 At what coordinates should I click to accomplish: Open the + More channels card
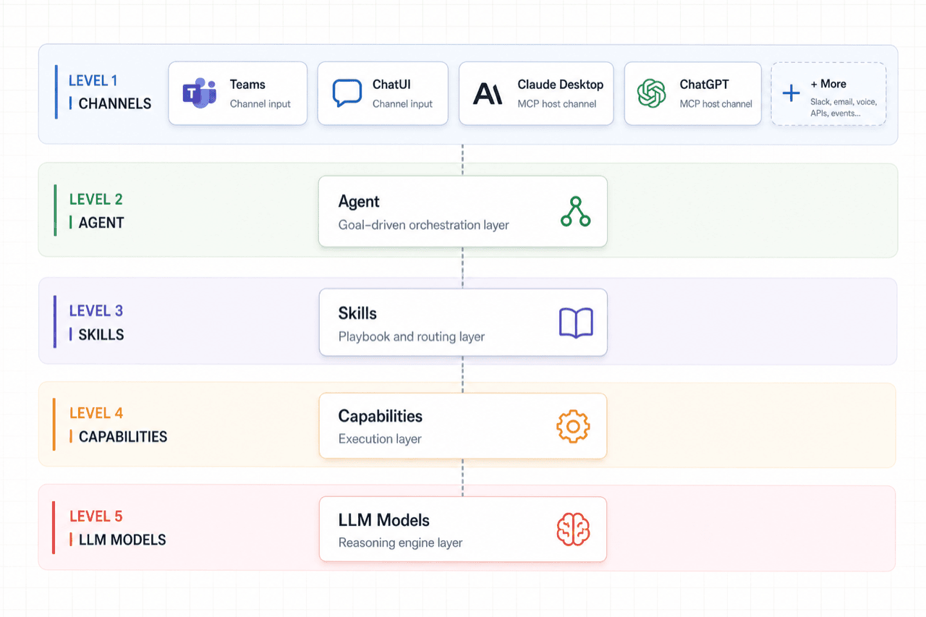828,93
